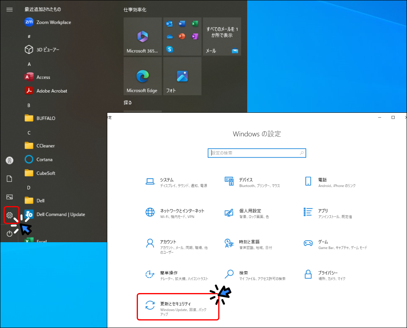Open デバイス settings category
The height and width of the screenshot is (328, 407).
pyautogui.click(x=252, y=182)
